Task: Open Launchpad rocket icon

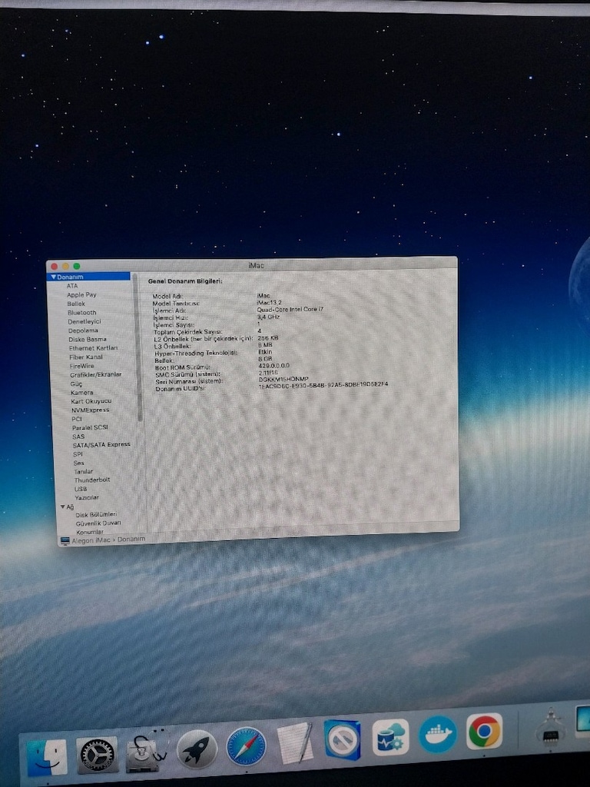Action: pos(197,749)
